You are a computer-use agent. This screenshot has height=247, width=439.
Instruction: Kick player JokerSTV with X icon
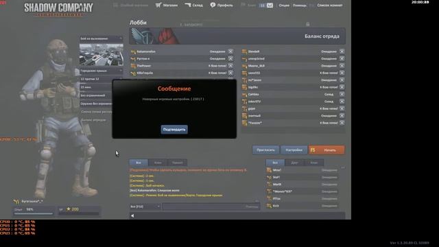coord(342,102)
